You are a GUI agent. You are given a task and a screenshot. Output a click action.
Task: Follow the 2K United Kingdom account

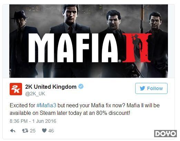coord(151,88)
